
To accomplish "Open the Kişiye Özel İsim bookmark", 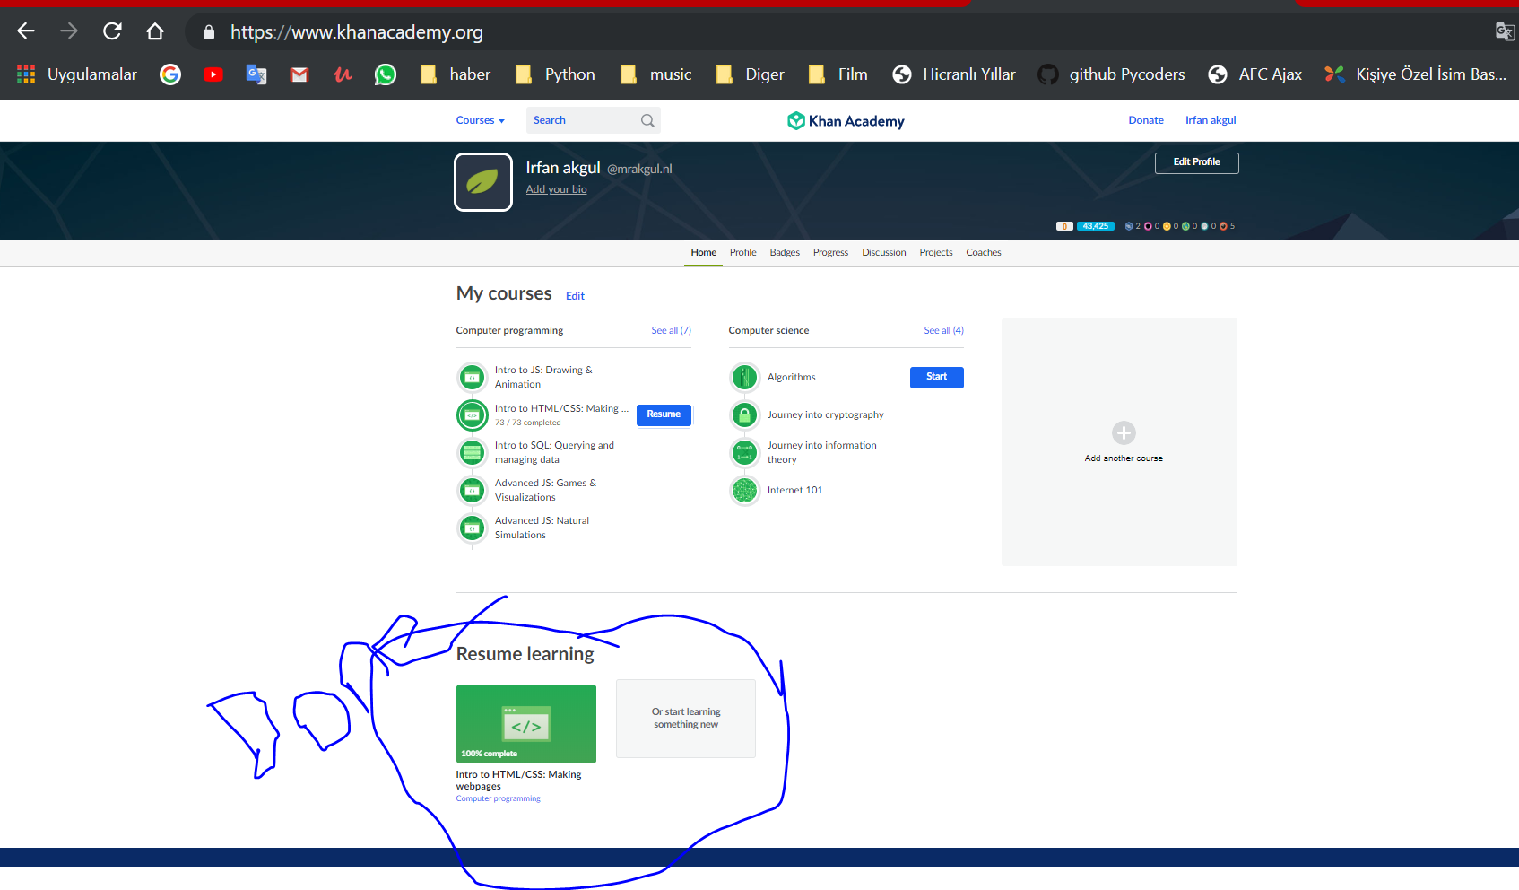I will coord(1415,74).
